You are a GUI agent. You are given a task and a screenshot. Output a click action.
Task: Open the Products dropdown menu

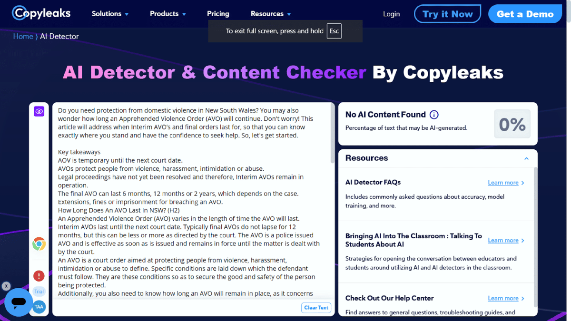167,14
